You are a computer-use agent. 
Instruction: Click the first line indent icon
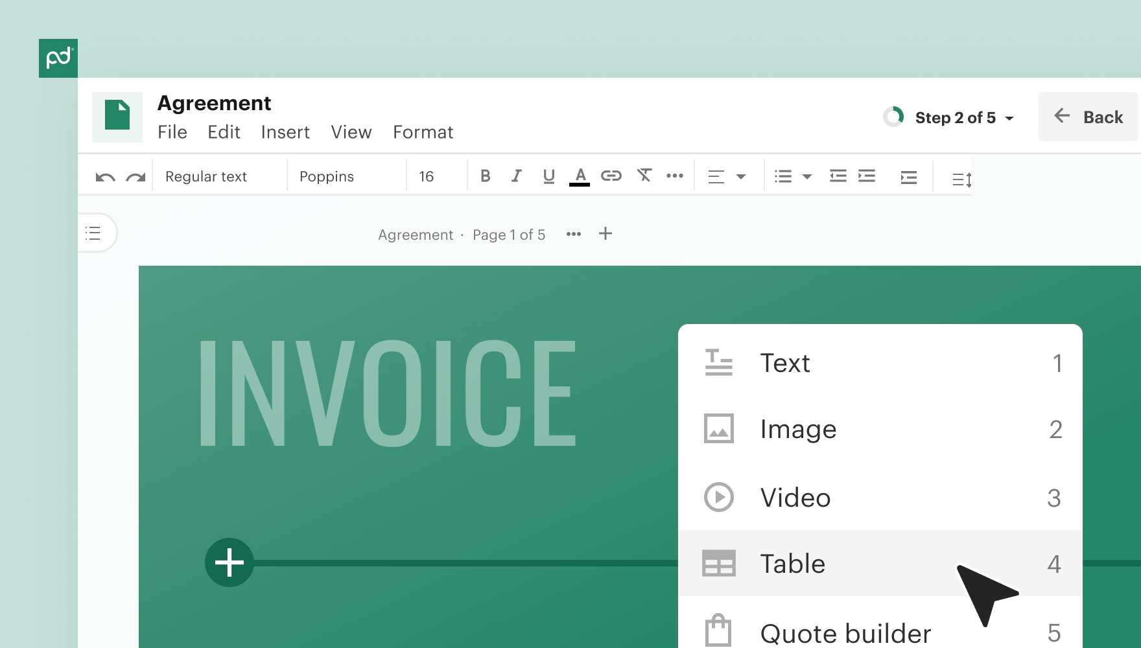click(909, 177)
